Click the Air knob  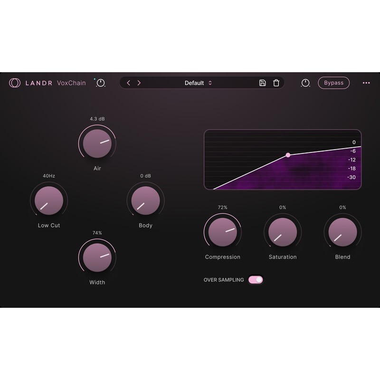(97, 143)
